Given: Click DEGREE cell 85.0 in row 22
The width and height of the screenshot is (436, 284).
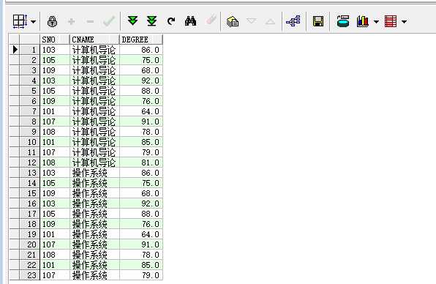Looking at the screenshot, I should pos(141,265).
